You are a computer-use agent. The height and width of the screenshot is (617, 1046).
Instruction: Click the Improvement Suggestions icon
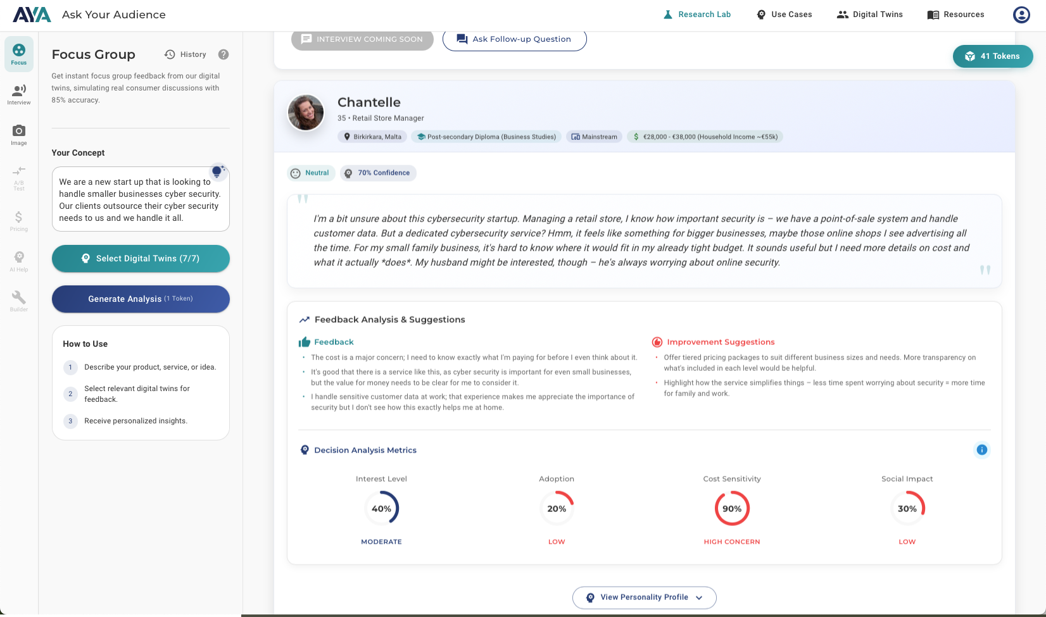[657, 342]
